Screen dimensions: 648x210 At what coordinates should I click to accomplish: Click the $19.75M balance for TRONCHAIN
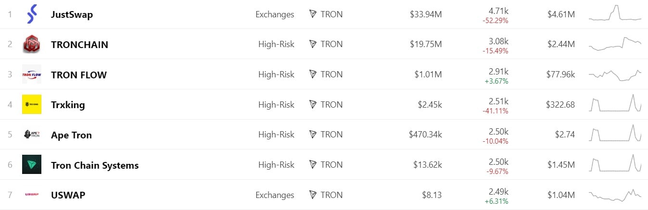(426, 45)
